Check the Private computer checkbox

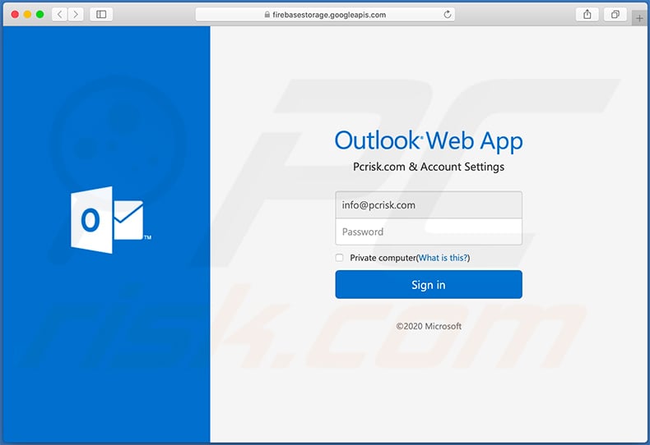[339, 258]
